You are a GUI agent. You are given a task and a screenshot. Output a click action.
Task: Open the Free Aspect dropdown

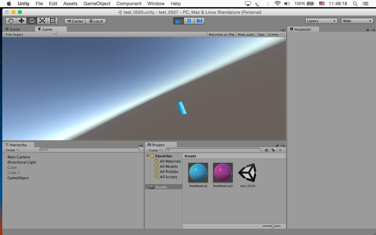[x=30, y=35]
